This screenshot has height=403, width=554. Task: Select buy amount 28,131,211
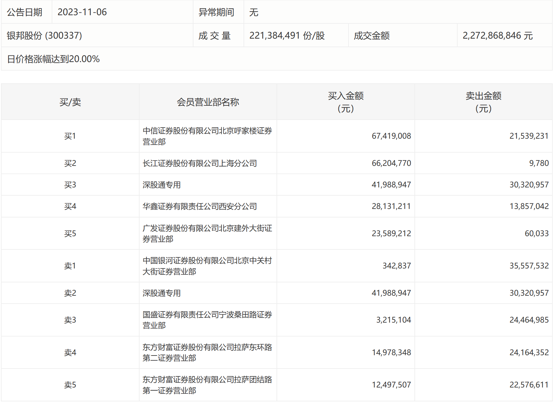pos(391,206)
